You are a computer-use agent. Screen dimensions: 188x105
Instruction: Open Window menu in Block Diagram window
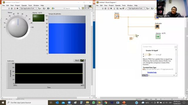click(x=130, y=6)
